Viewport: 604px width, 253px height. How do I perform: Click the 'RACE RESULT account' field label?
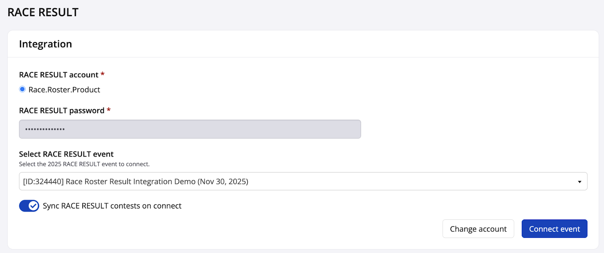(59, 75)
